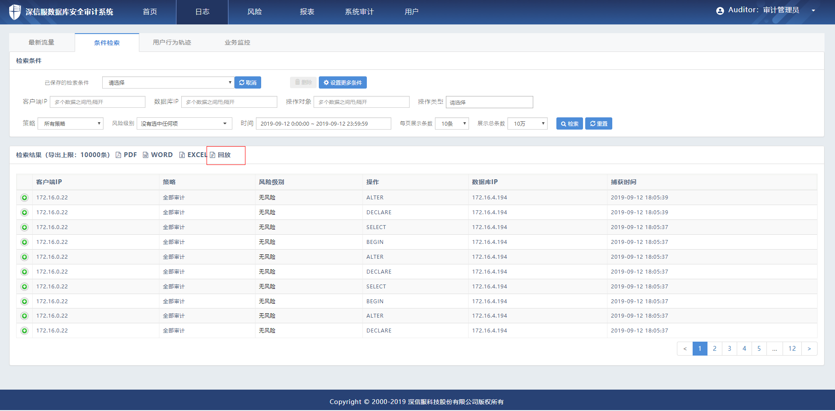
Task: Click the 客户端IP input field
Action: click(97, 102)
